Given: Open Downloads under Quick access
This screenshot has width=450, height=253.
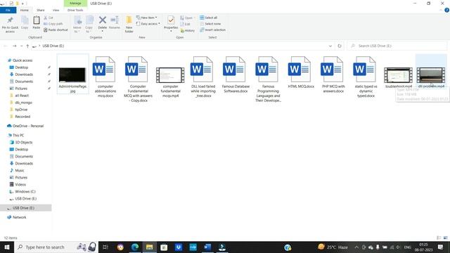Looking at the screenshot, I should tap(24, 74).
